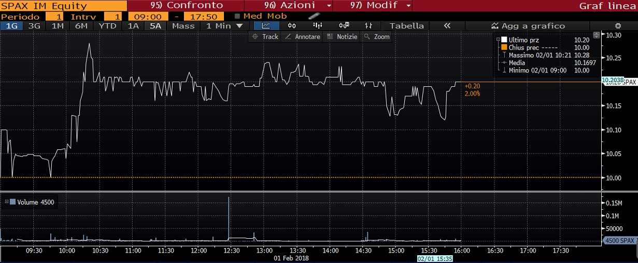Image resolution: width=638 pixels, height=263 pixels.
Task: Click the Minimo low marker icon in legend
Action: [504, 70]
